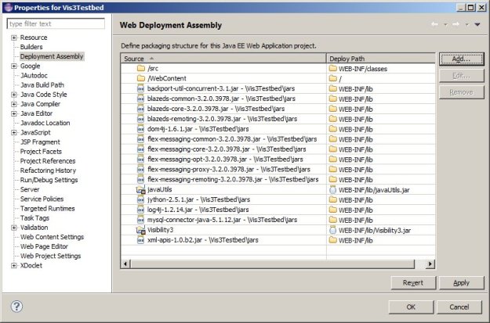This screenshot has height=323, width=490.
Task: Click the Edit... button
Action: tap(461, 75)
